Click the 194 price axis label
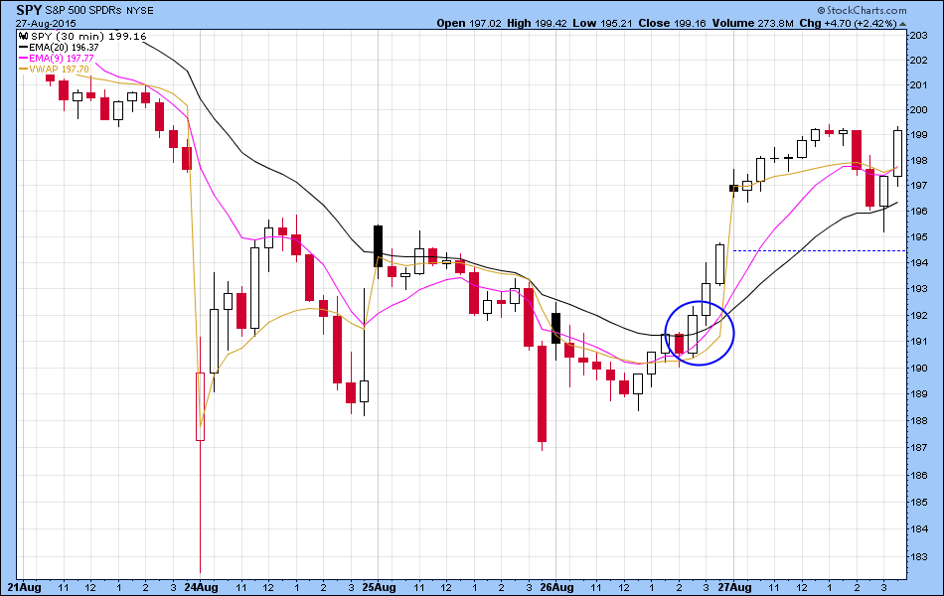Screen dimensions: 944x596 pos(918,262)
